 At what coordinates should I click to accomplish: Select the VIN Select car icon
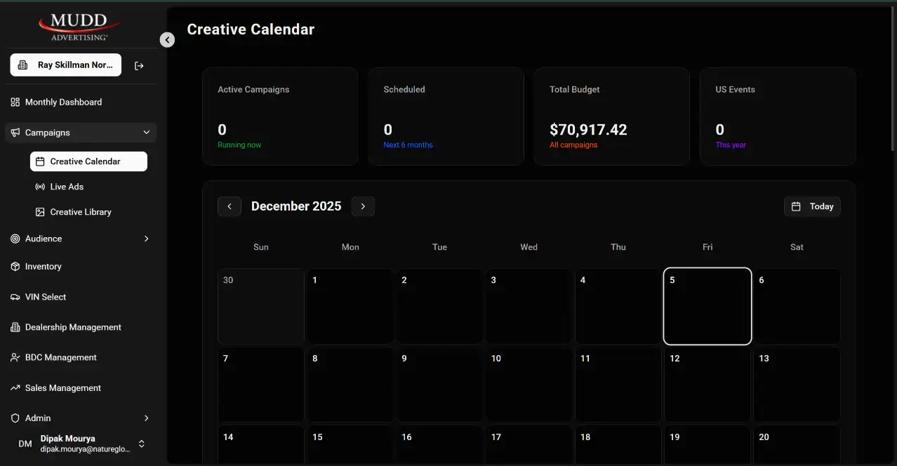15,297
